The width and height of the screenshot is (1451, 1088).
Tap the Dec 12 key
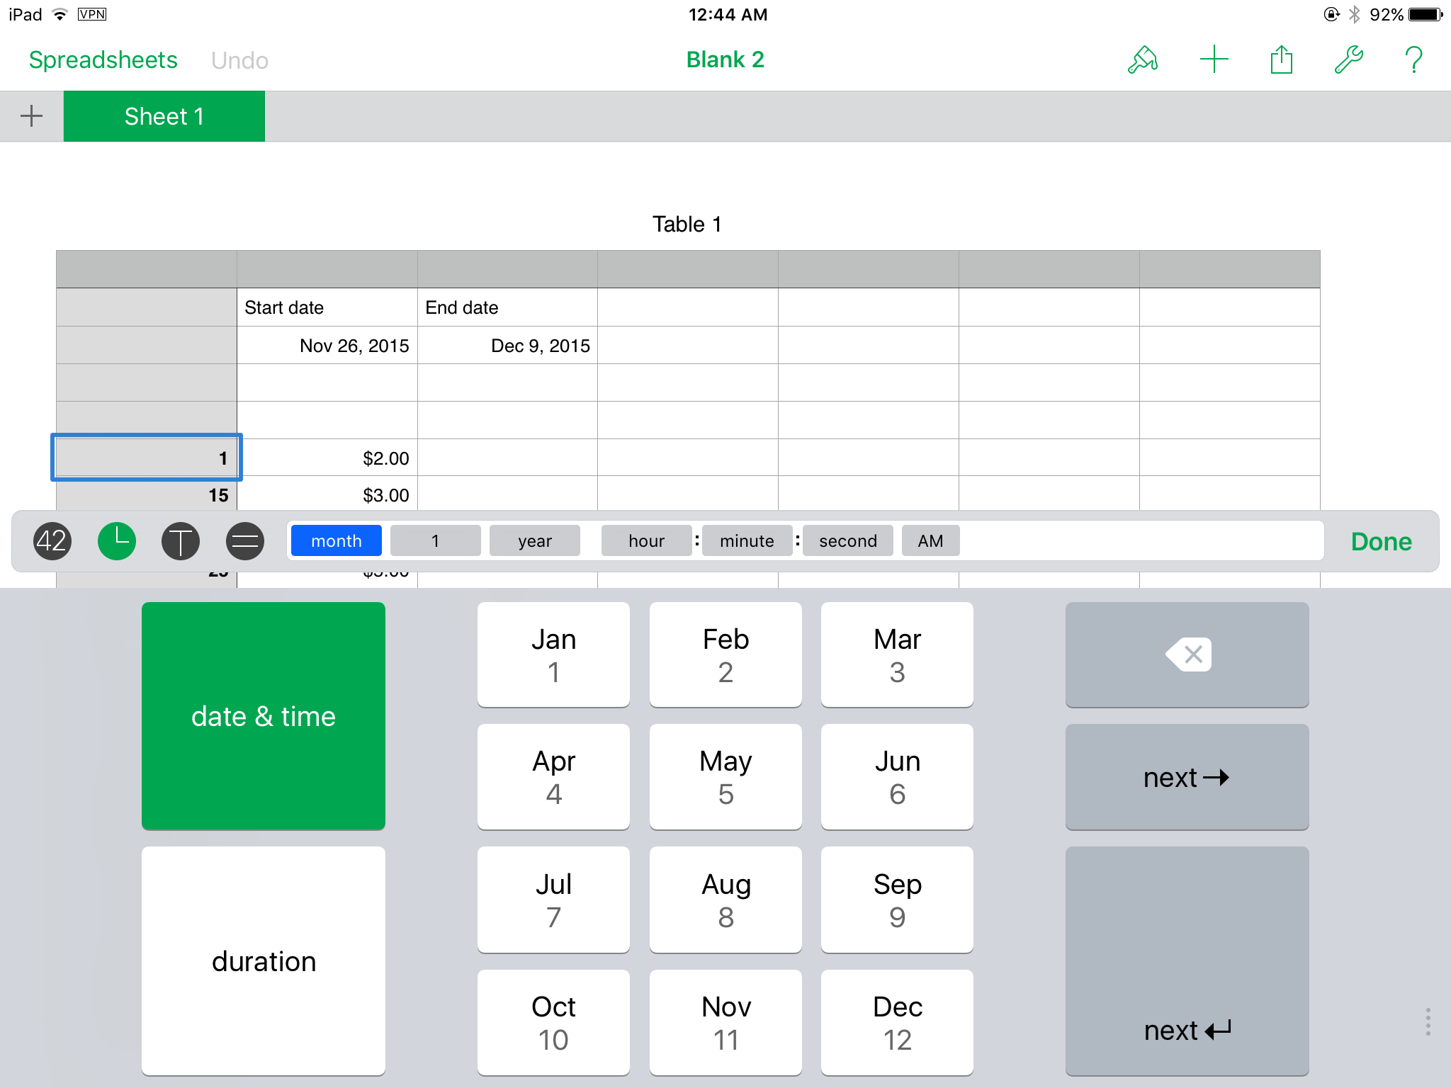897,1023
